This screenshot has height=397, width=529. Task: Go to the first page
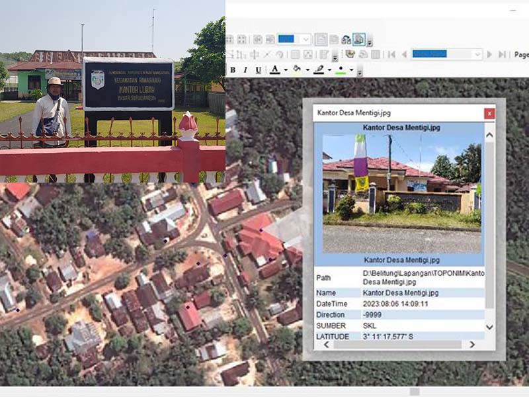click(x=391, y=54)
